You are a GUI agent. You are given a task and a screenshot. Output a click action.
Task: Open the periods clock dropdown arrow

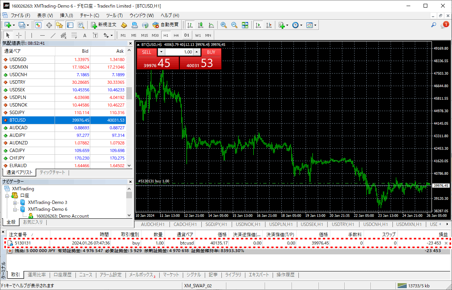(x=301, y=25)
